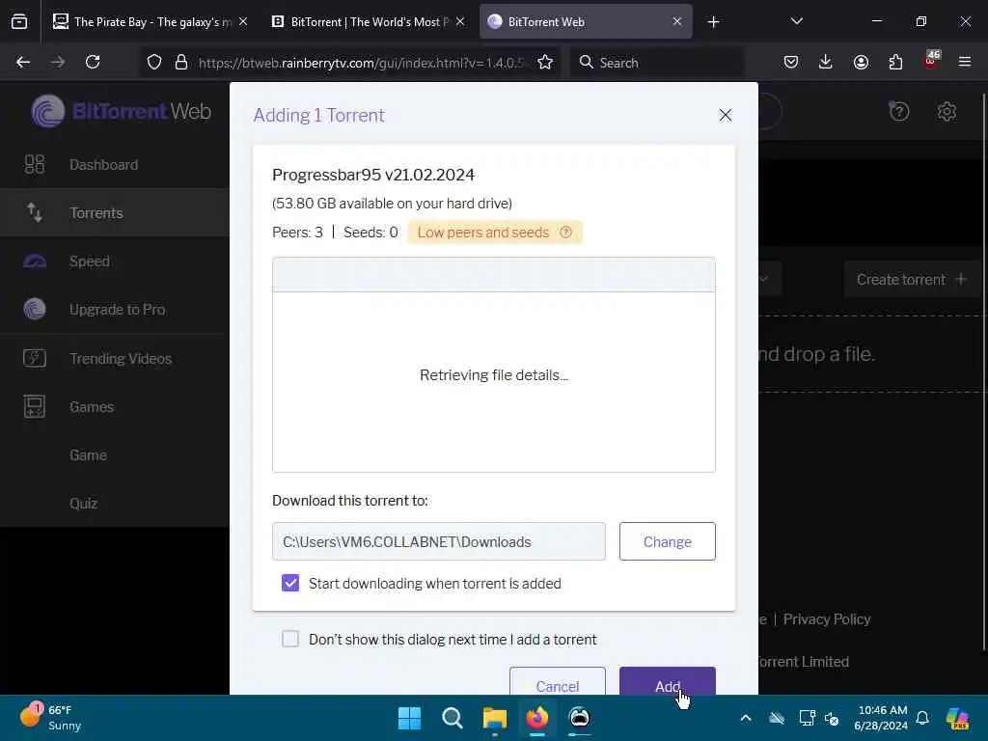
Task: Select Game sub-item in sidebar
Action: click(88, 455)
